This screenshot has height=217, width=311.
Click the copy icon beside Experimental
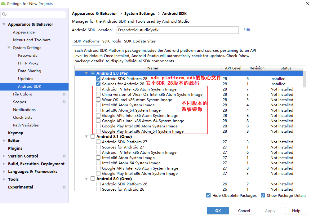pos(64,187)
